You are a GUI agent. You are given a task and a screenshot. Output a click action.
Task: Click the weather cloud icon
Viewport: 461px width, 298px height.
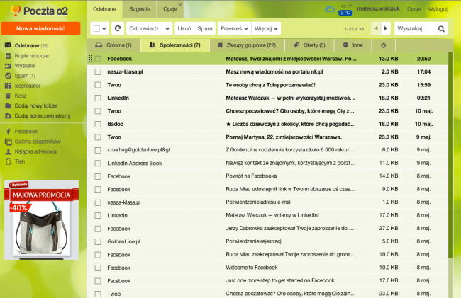point(330,9)
